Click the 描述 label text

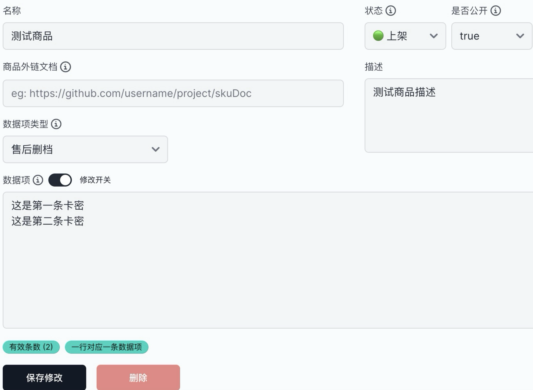(374, 67)
